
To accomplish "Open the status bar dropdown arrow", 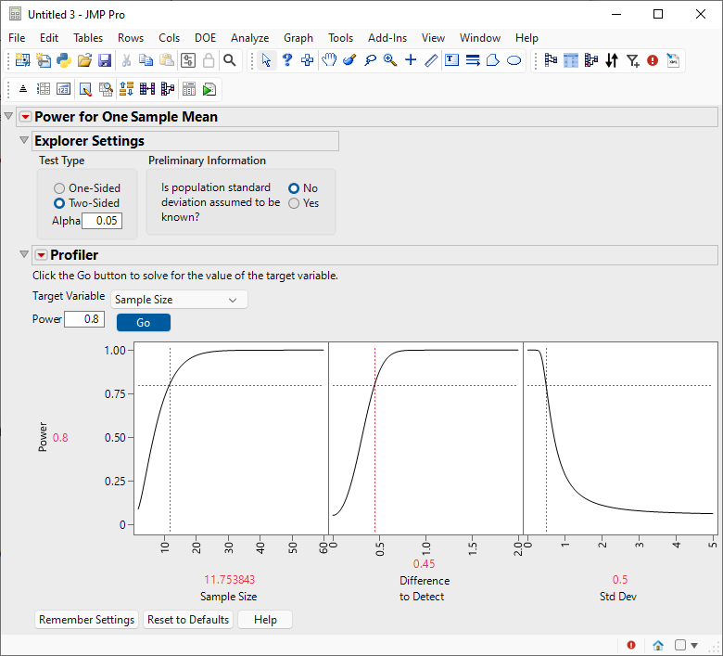I will tap(694, 646).
